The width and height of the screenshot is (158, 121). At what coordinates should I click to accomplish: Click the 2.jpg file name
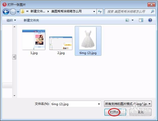61,53
